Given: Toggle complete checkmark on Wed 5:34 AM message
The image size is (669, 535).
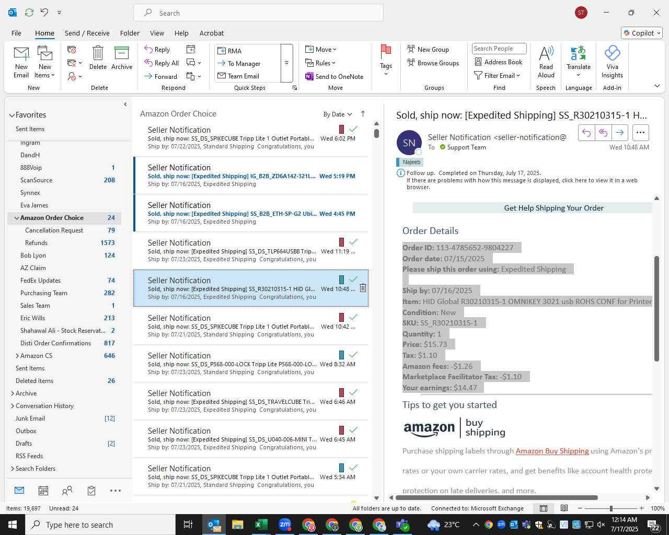Looking at the screenshot, I should (353, 468).
